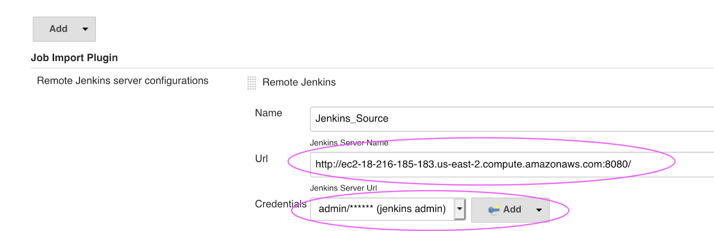
Task: Select the Url field label
Action: coord(262,159)
